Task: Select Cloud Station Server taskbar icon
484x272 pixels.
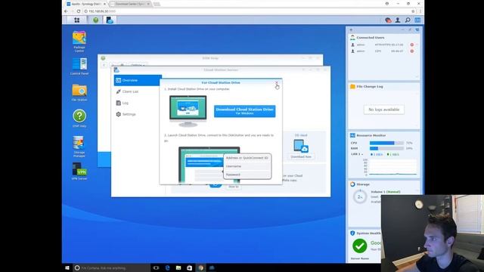Action: 110,20
